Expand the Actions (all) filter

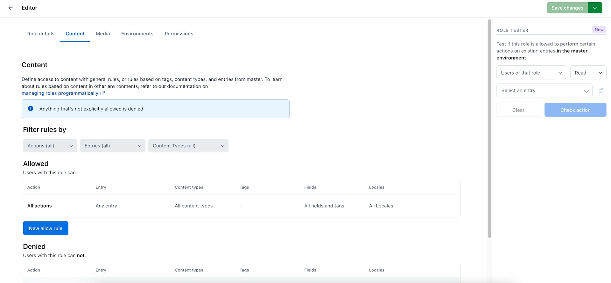coord(50,146)
